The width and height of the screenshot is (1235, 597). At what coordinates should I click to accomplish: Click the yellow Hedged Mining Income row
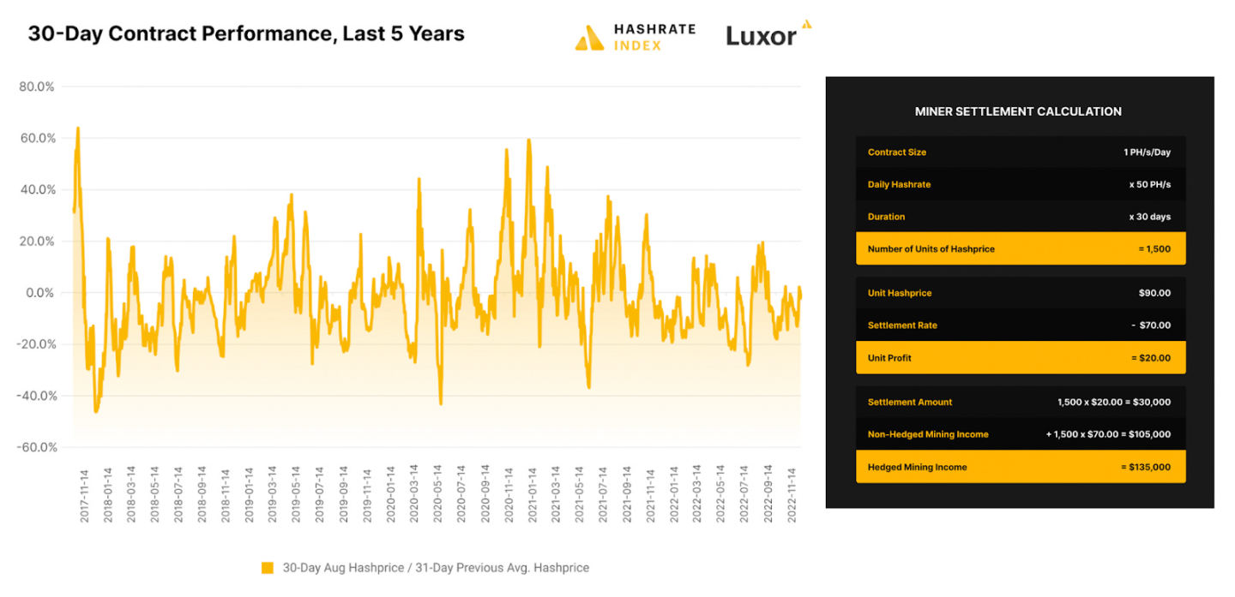[x=1021, y=467]
